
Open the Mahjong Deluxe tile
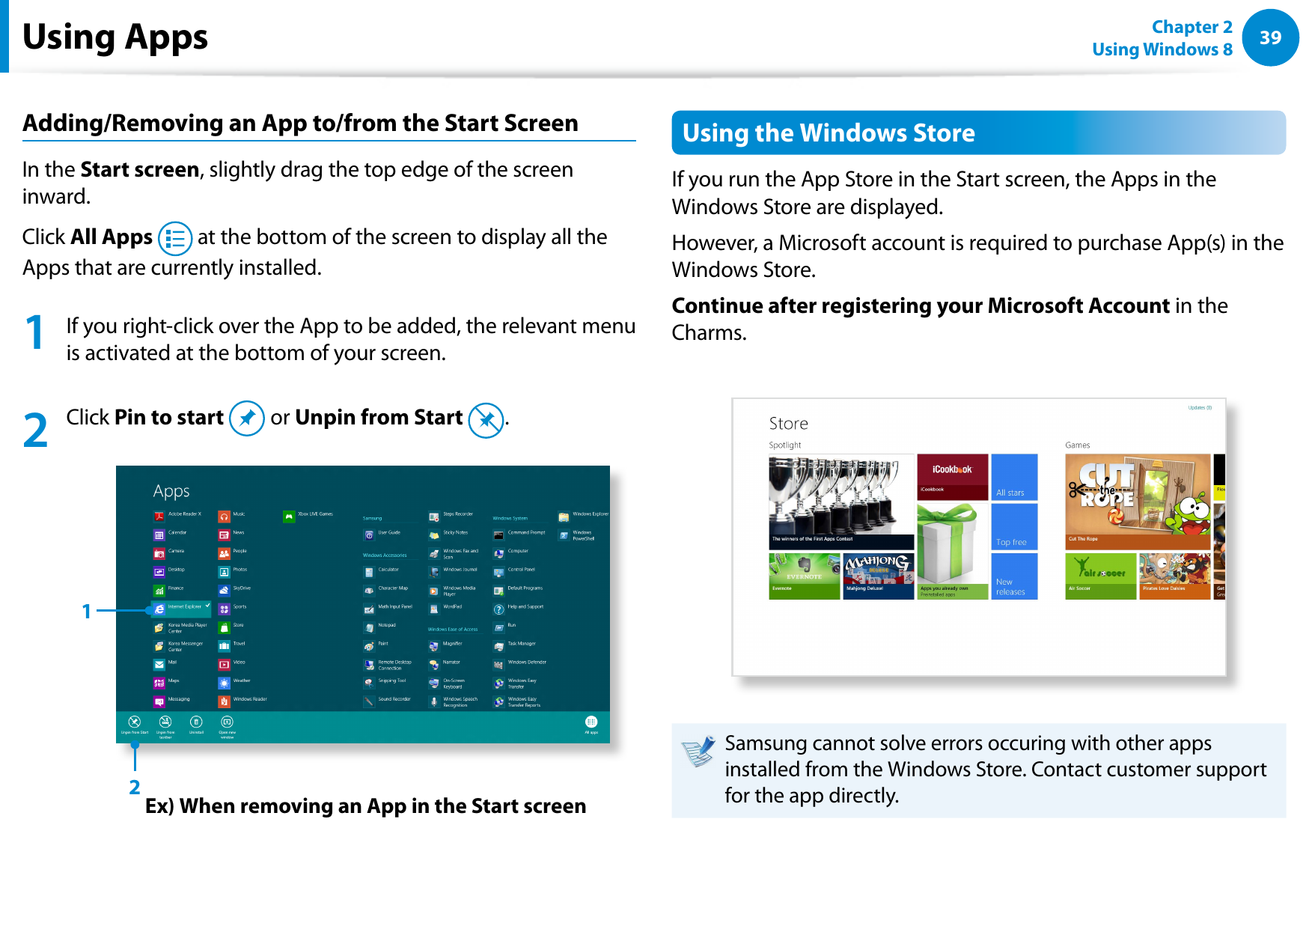tap(879, 576)
